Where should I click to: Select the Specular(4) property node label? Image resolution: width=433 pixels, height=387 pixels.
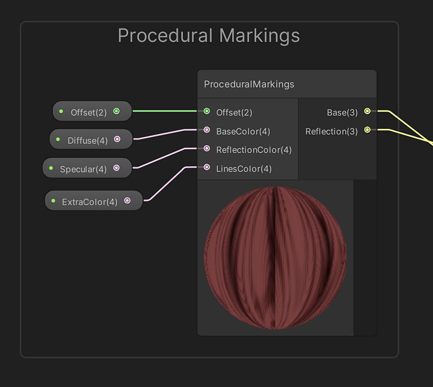[83, 169]
